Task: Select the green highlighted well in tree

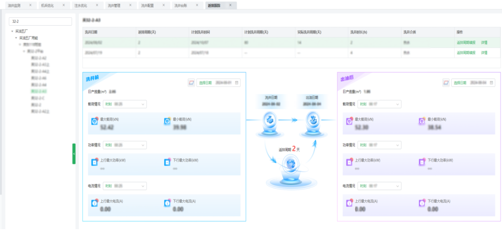Action: 39,91
